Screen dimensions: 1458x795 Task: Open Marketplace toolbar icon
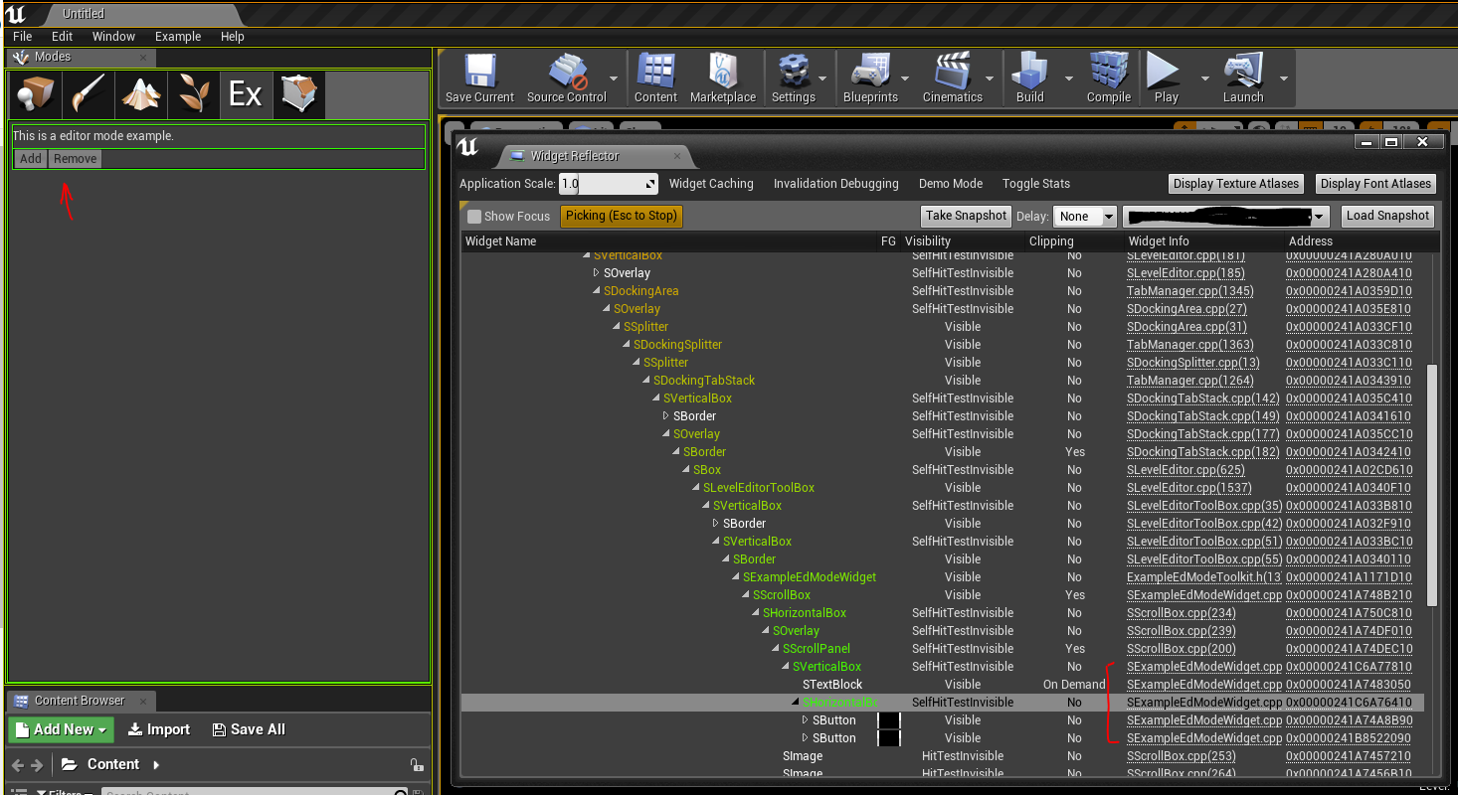pos(723,79)
